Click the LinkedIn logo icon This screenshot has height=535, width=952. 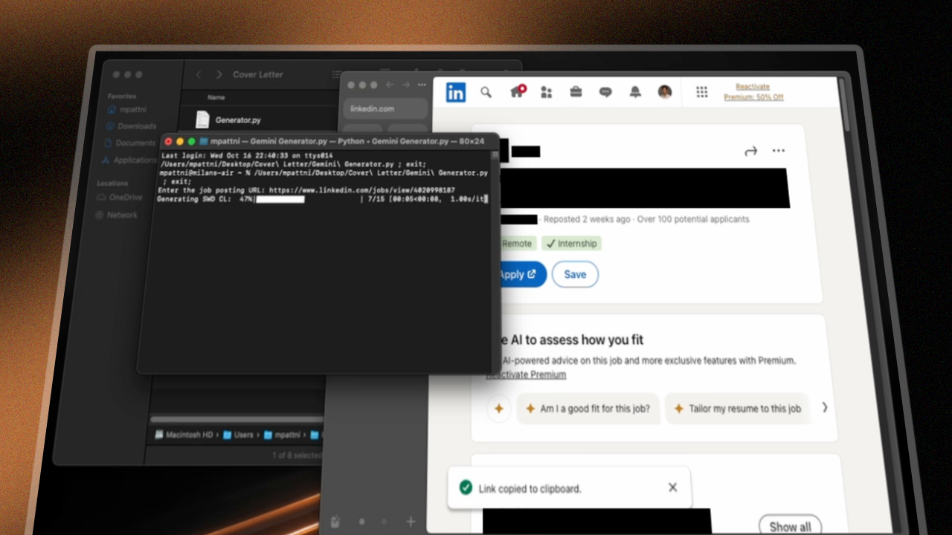pyautogui.click(x=456, y=92)
